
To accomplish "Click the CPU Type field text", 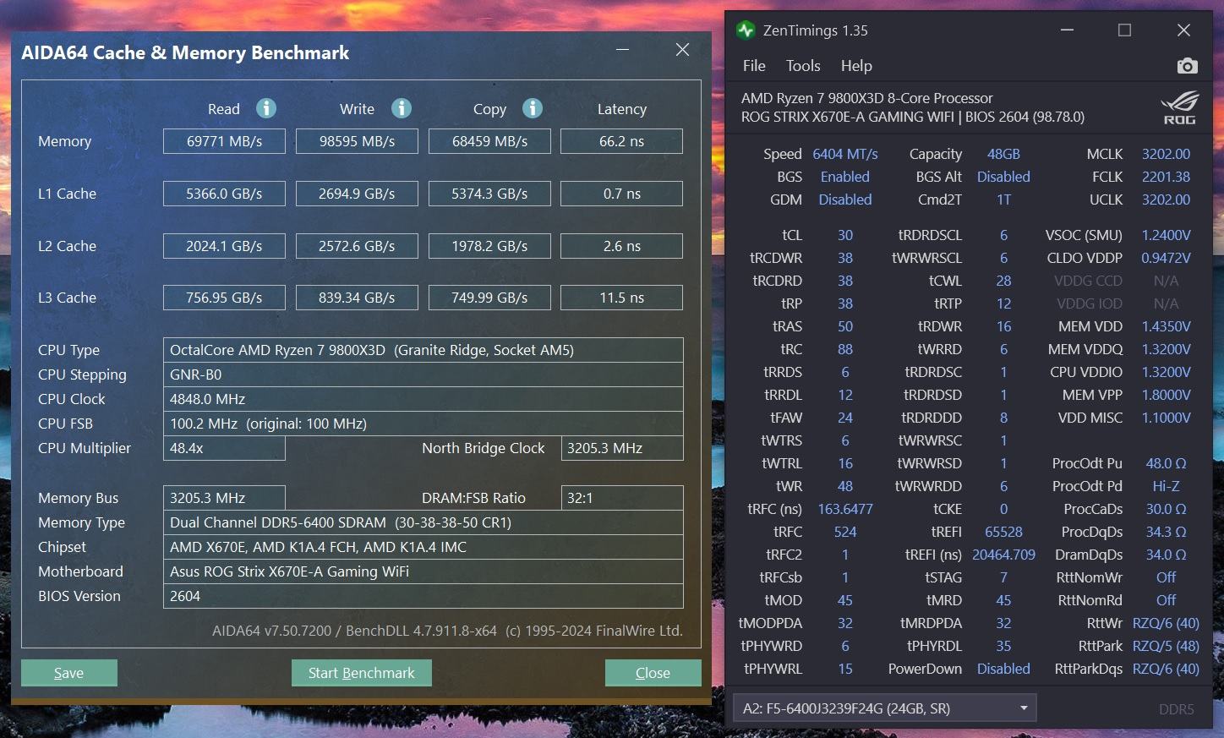I will click(423, 350).
